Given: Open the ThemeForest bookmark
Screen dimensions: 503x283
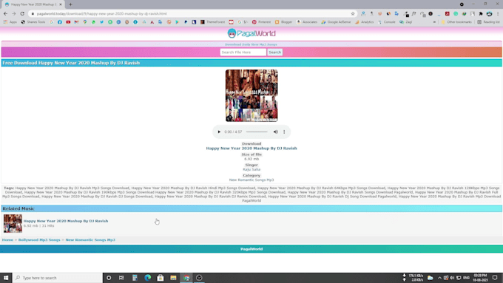Looking at the screenshot, I should point(213,22).
